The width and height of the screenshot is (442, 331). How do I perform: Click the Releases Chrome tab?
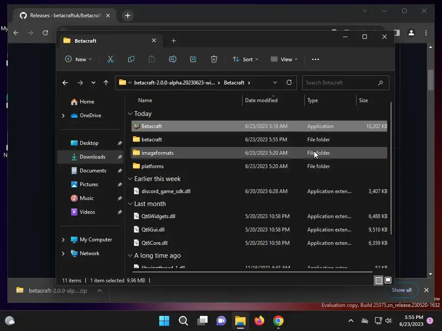coord(65,16)
